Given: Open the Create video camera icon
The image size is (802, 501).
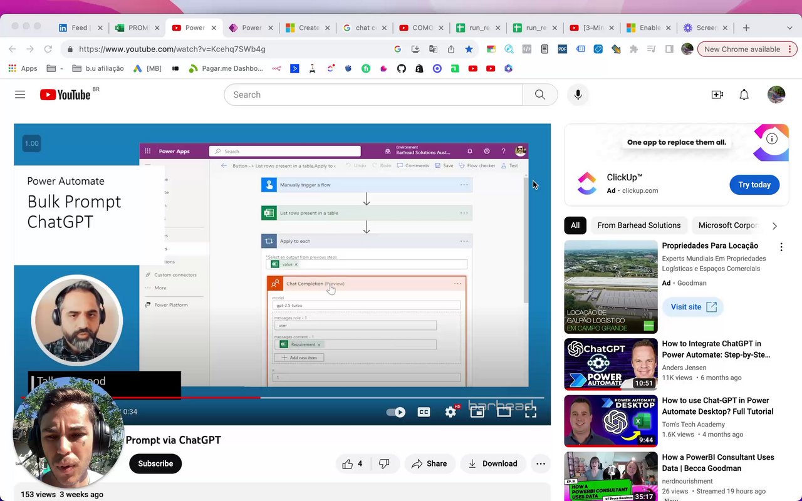Looking at the screenshot, I should click(717, 95).
